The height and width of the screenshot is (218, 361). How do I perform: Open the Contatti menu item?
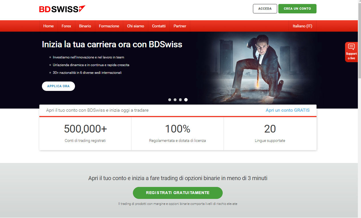point(159,26)
